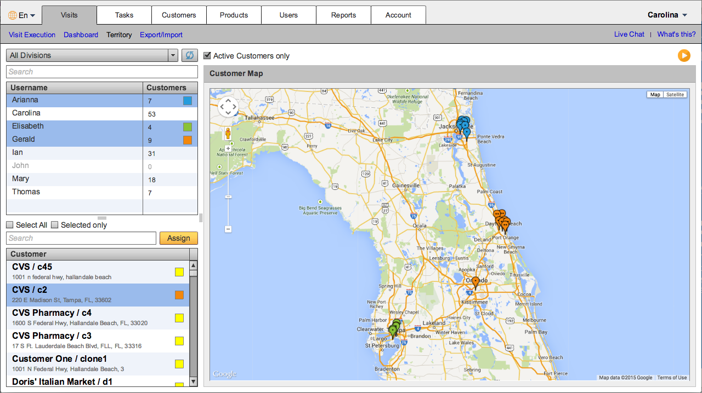
Task: Click the globe language icon
Action: (x=13, y=15)
